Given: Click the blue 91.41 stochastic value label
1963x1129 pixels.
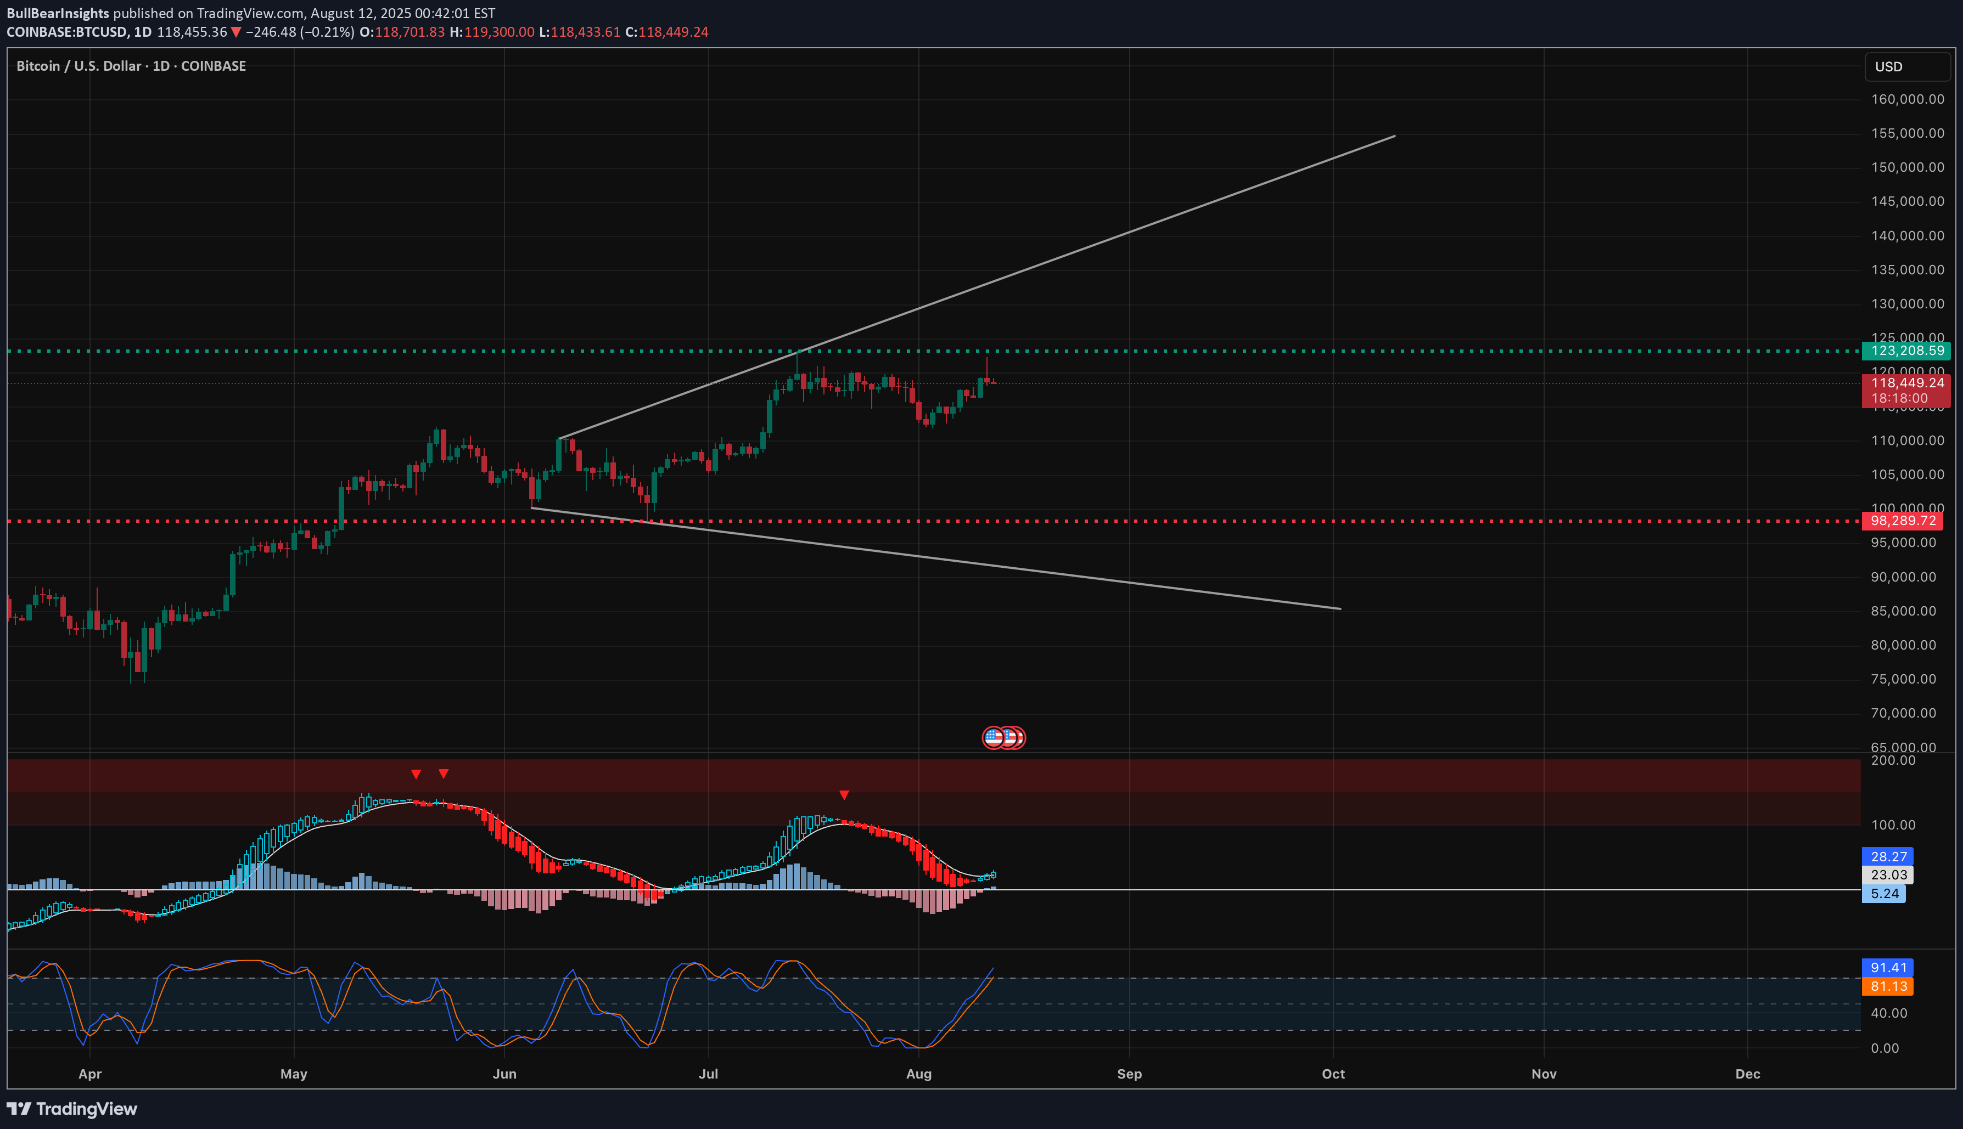Looking at the screenshot, I should pyautogui.click(x=1888, y=968).
